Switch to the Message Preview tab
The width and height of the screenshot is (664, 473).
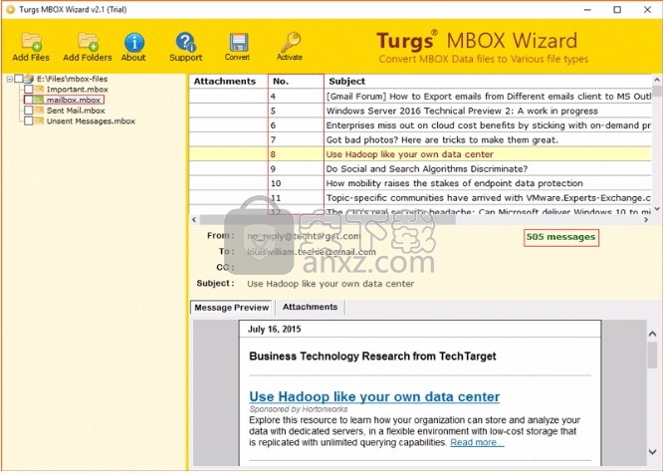click(232, 308)
